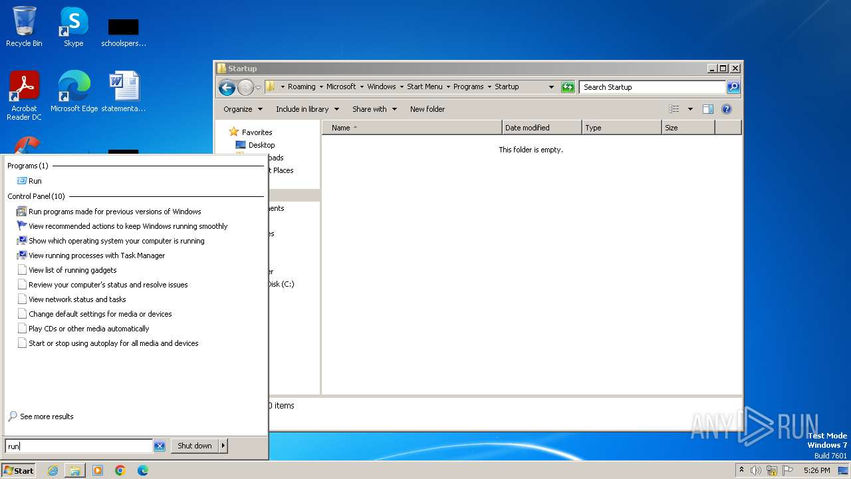This screenshot has width=851, height=479.
Task: Select the Acrobat Reader DC desktop icon
Action: pyautogui.click(x=24, y=95)
